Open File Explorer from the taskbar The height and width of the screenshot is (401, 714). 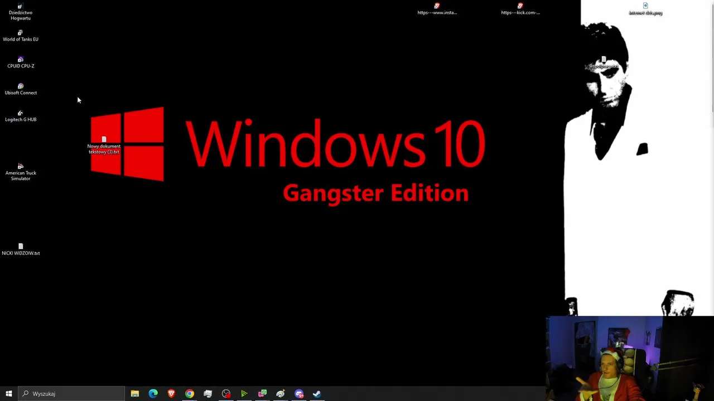(x=135, y=394)
